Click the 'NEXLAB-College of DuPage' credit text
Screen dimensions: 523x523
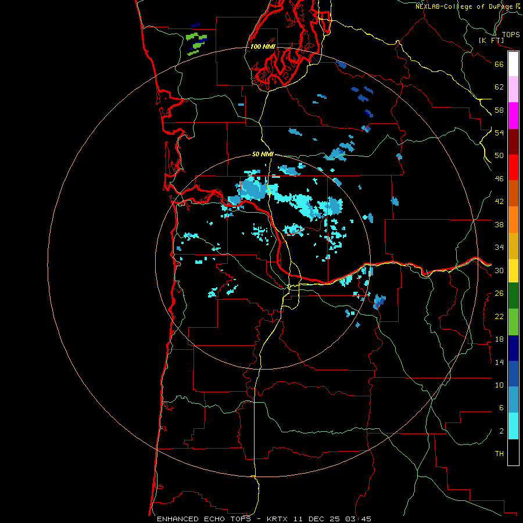[x=464, y=6]
